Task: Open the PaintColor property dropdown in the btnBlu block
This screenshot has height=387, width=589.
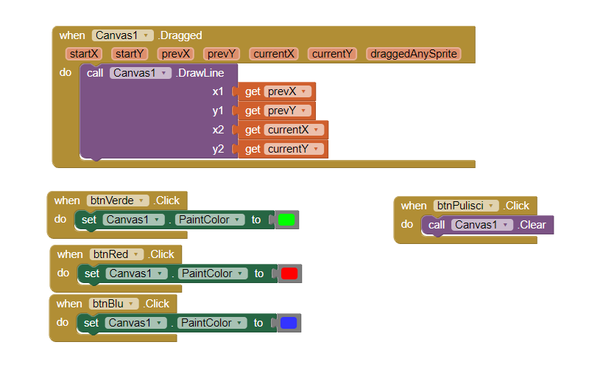Action: [240, 323]
